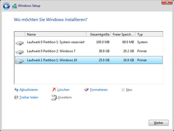174x131 pixels.
Task: Click drive icon for System-reserviert partition
Action: pyautogui.click(x=20, y=43)
